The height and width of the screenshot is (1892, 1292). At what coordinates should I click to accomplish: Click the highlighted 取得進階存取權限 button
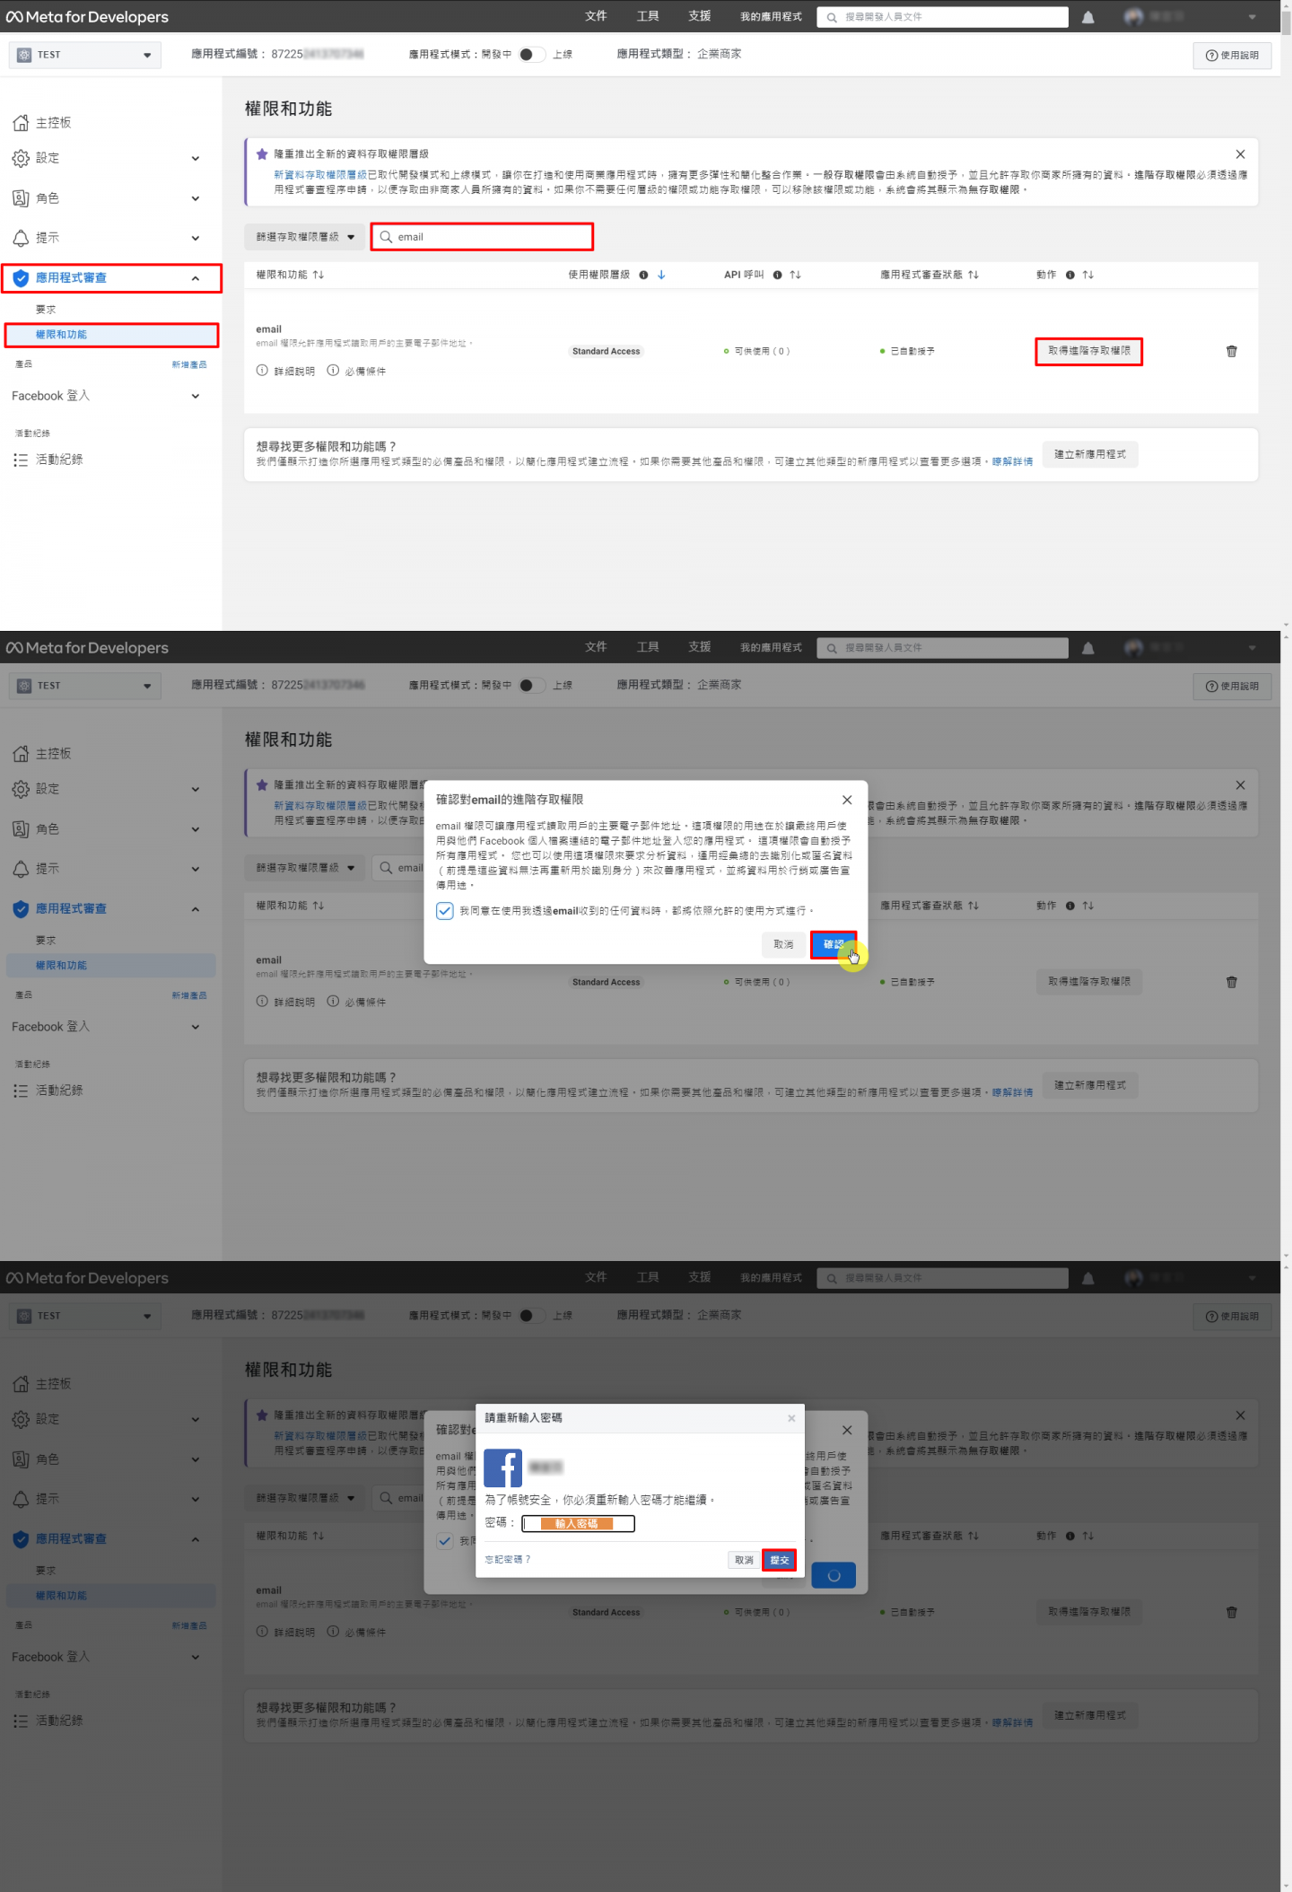pyautogui.click(x=1088, y=351)
